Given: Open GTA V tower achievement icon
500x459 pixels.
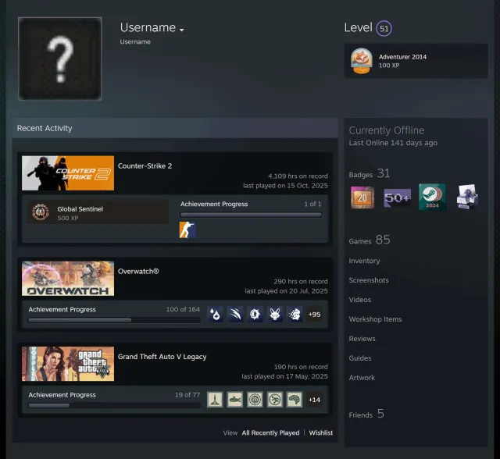Looking at the screenshot, I should [216, 400].
